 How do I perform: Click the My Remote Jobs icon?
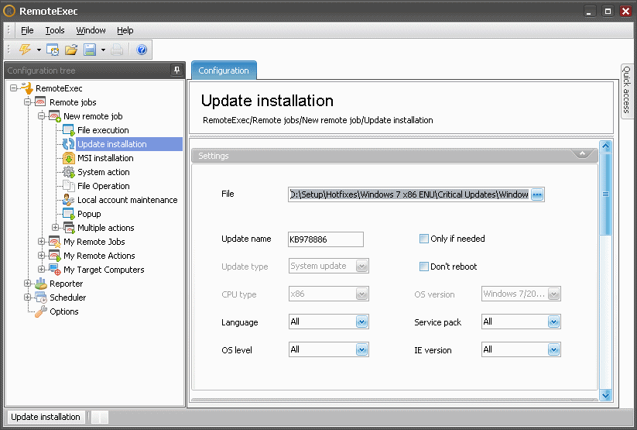(x=54, y=242)
